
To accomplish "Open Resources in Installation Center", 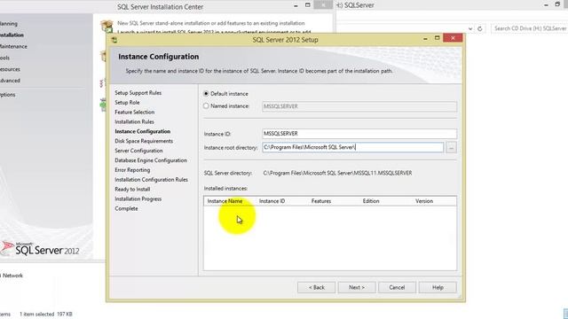I will (x=10, y=69).
